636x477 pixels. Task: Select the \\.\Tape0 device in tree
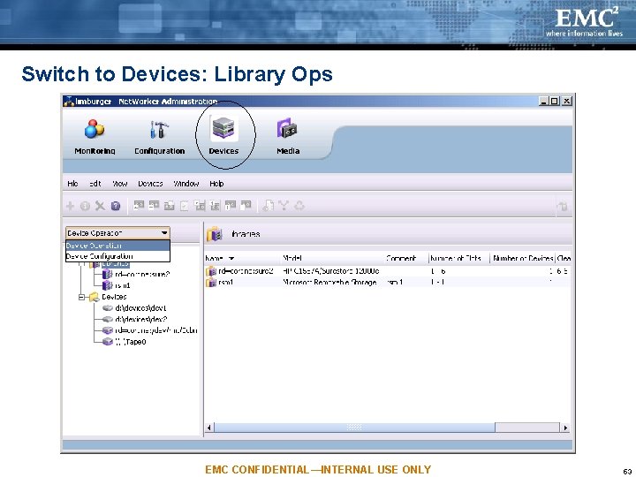coord(130,342)
